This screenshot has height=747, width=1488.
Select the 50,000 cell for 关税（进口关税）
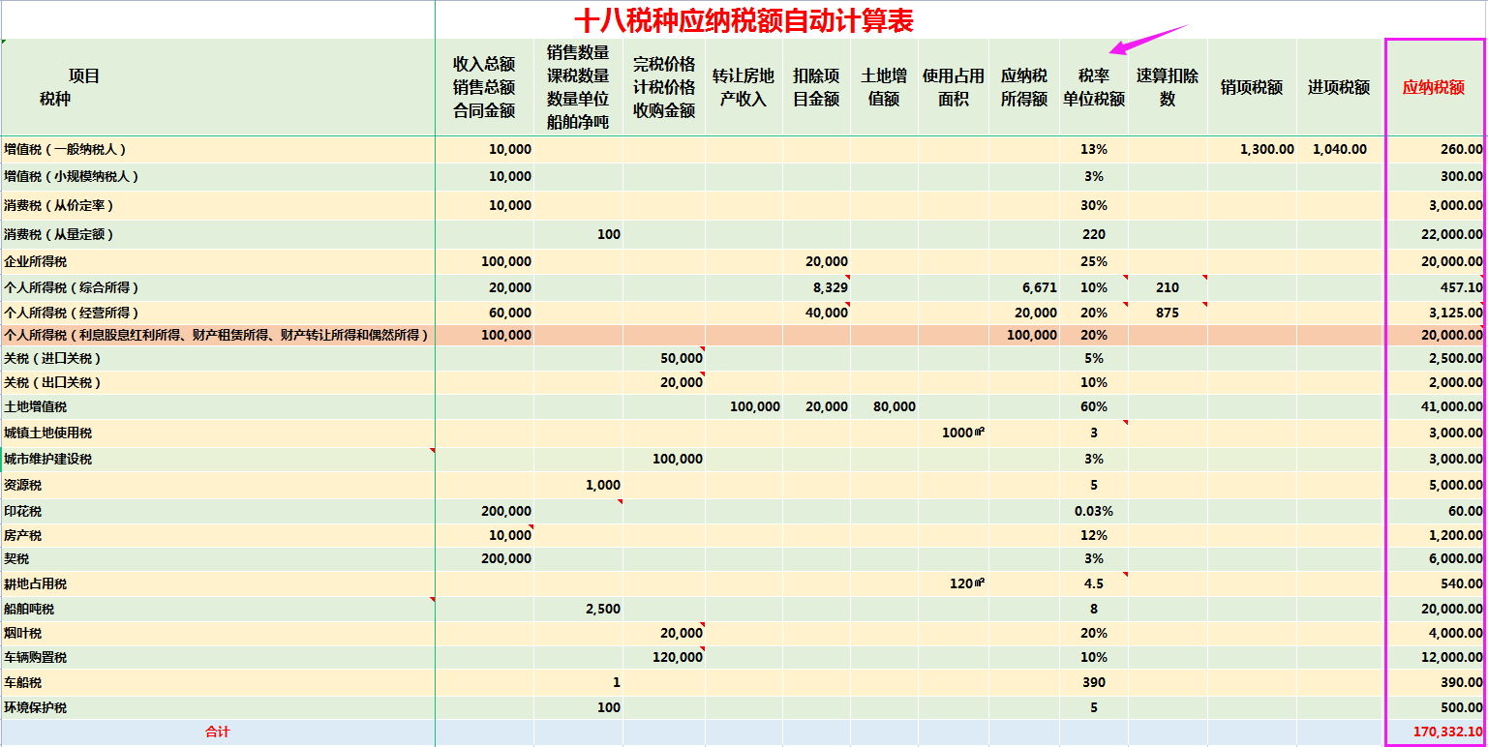tap(680, 357)
